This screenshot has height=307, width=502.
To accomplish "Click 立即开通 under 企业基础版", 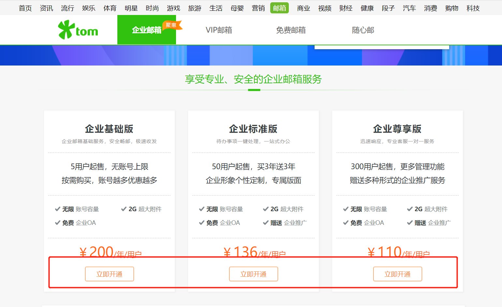I will (109, 274).
